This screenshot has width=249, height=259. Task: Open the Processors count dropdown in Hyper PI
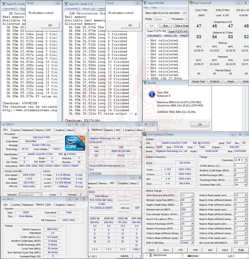[x=187, y=19]
